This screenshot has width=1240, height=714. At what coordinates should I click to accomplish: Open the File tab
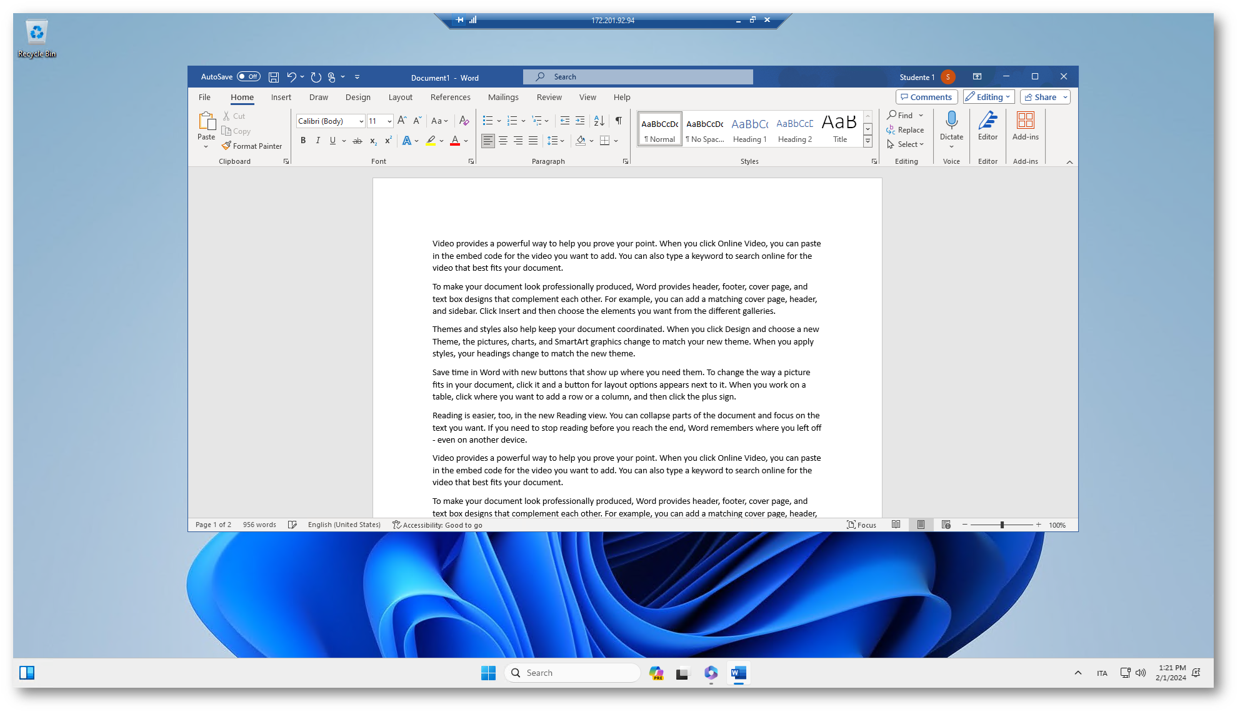(204, 97)
